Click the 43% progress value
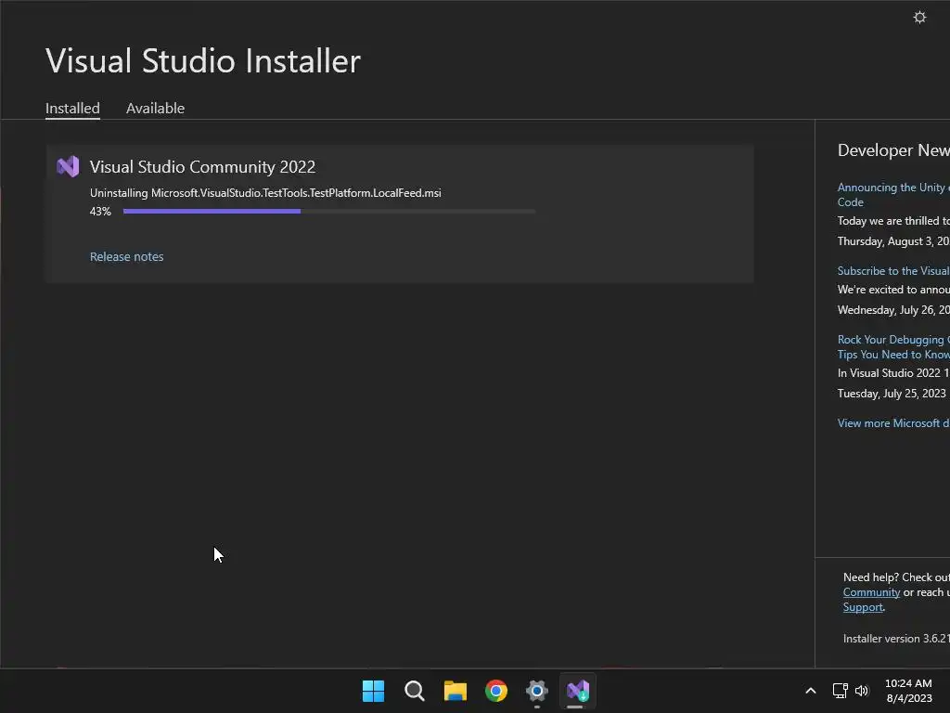 [x=100, y=211]
